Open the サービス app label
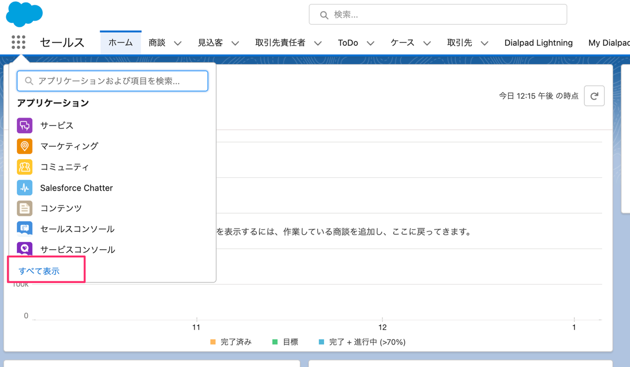This screenshot has height=367, width=630. point(57,125)
